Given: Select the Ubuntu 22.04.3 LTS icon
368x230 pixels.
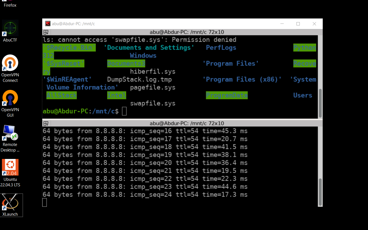Looking at the screenshot, I should coord(10,168).
